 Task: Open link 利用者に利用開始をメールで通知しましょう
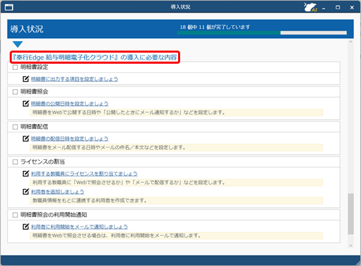pyautogui.click(x=79, y=227)
